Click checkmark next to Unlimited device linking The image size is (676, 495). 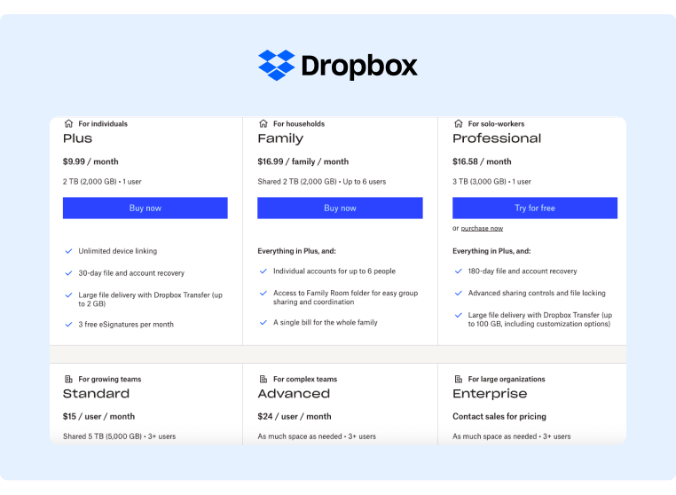click(x=68, y=251)
